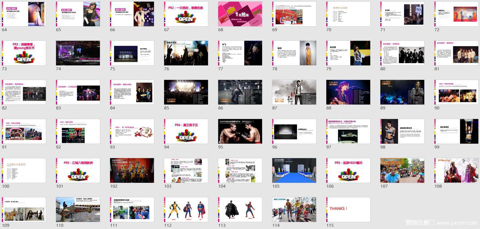
Task: Select slide 73 titled PR3 music festival
Action: [x=24, y=53]
